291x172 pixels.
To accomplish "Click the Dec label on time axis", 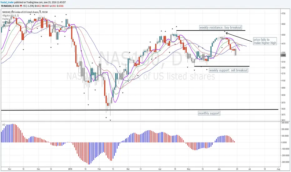I will 38,169.
